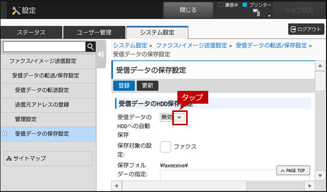This screenshot has height=192, width=327.
Task: Open the サイトマップ link
Action: 48,159
